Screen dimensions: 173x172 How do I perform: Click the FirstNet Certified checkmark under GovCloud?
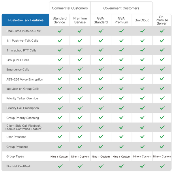142,166
